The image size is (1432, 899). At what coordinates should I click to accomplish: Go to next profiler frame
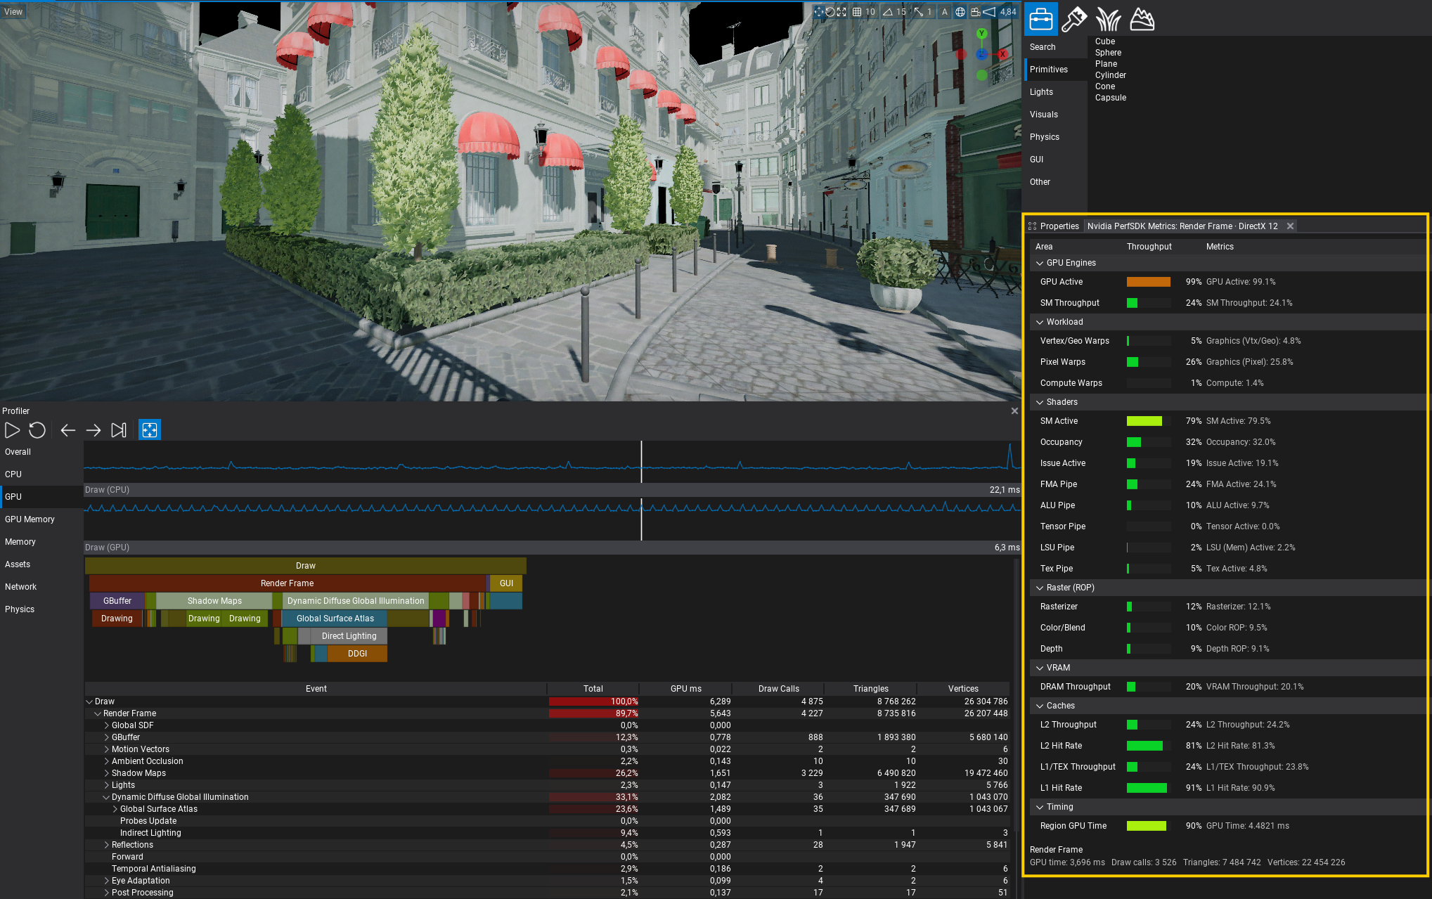click(x=93, y=430)
